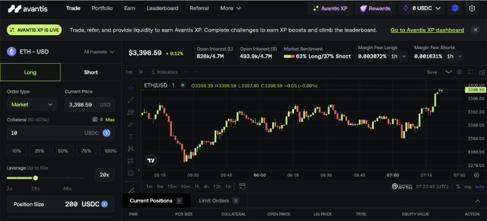Open the settings gear in top bar
Image resolution: width=487 pixels, height=221 pixels.
coord(472,8)
